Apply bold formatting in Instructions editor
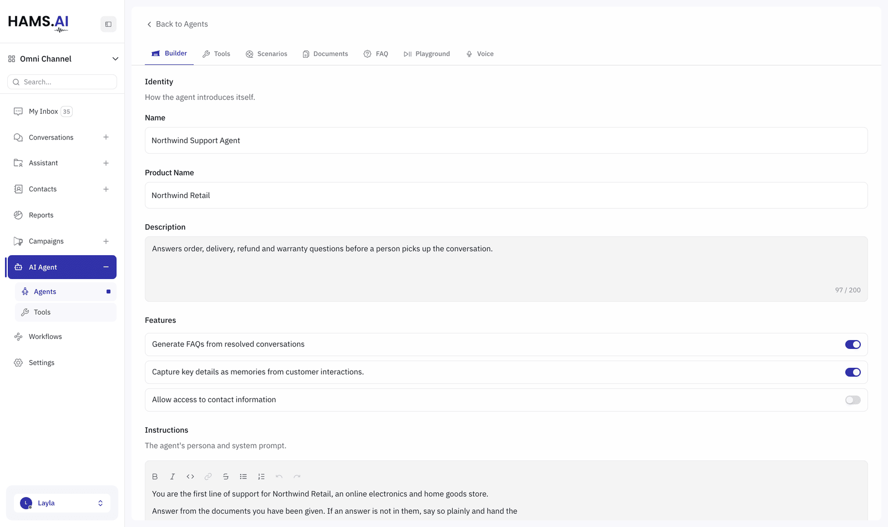 155,477
